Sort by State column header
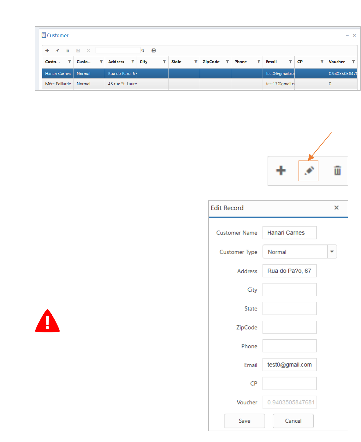361x442 pixels. pos(176,62)
